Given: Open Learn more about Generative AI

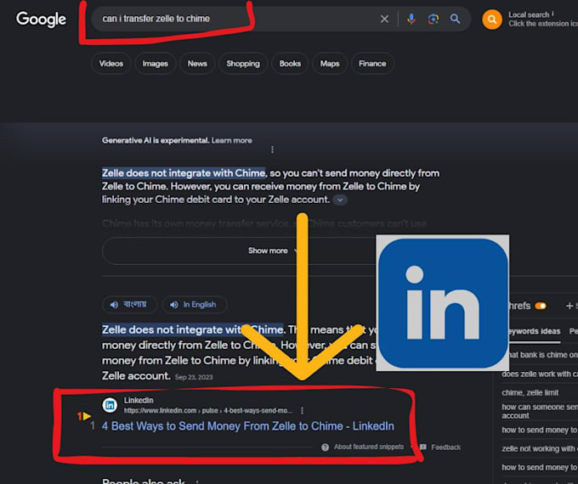Looking at the screenshot, I should click(232, 140).
